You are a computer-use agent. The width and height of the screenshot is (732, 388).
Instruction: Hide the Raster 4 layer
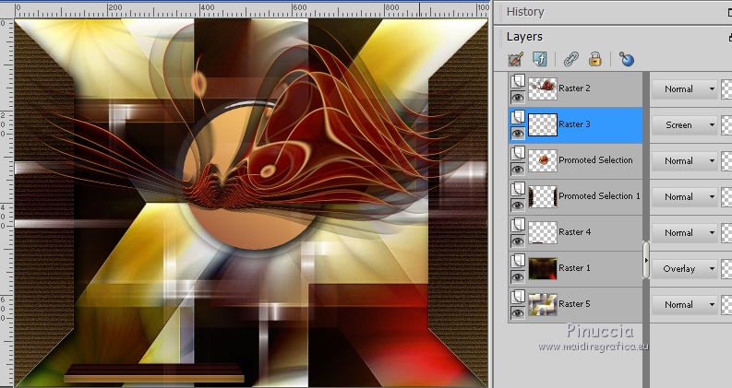pyautogui.click(x=517, y=241)
